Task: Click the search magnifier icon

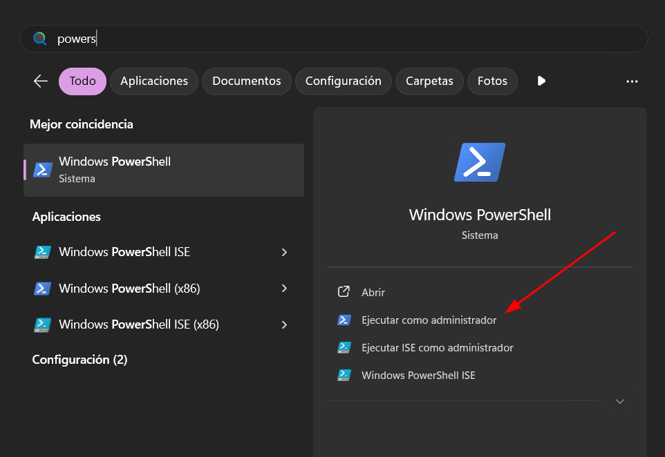Action: click(x=40, y=39)
